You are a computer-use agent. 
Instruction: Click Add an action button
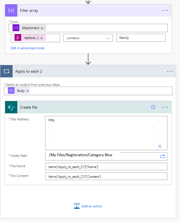coord(88,206)
